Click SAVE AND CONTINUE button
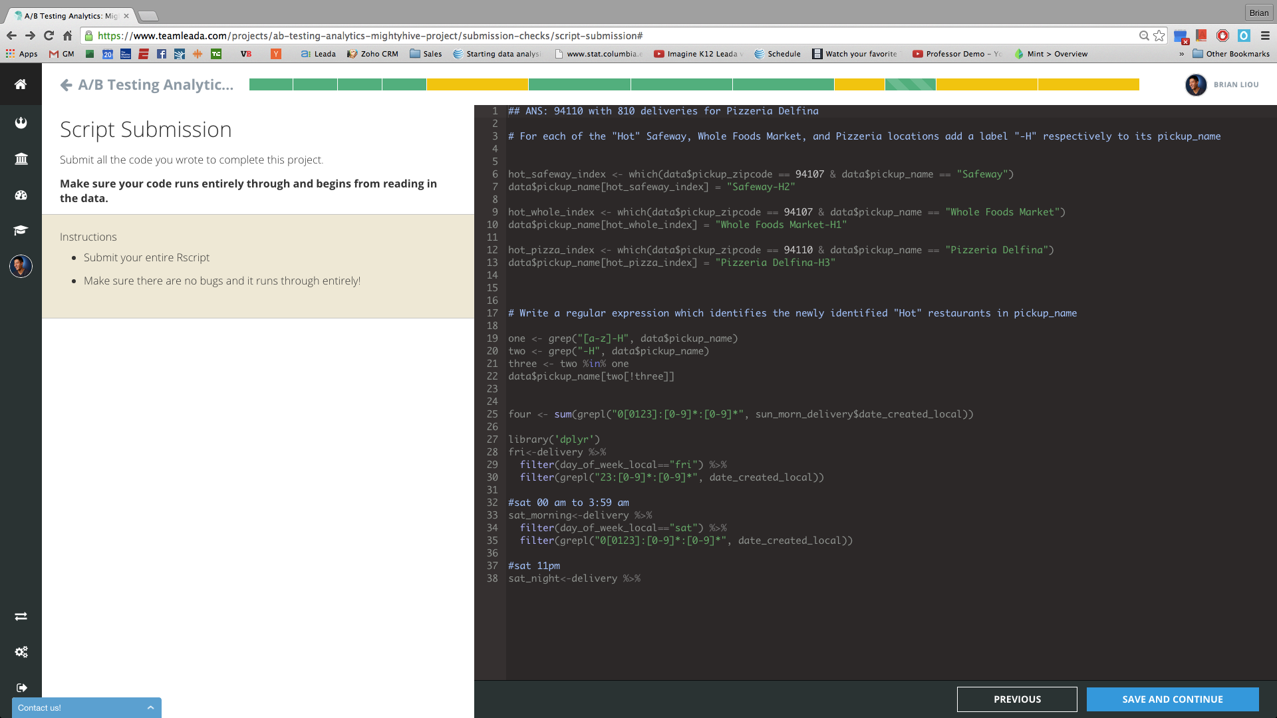The width and height of the screenshot is (1277, 718). (x=1173, y=699)
